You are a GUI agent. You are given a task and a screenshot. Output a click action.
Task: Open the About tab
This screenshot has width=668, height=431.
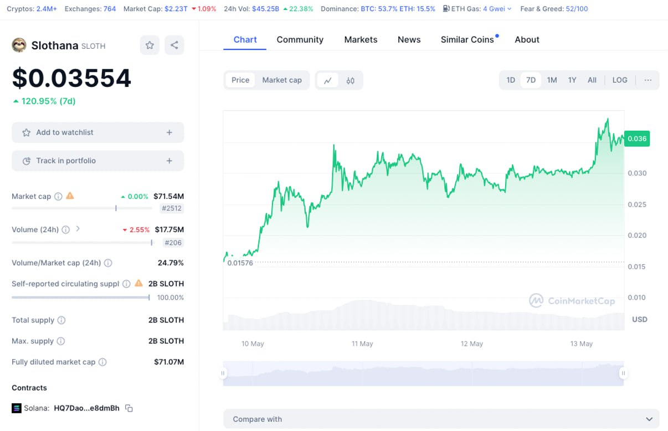click(527, 39)
